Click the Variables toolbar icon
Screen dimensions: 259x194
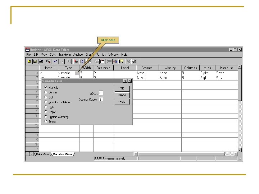tap(82, 61)
